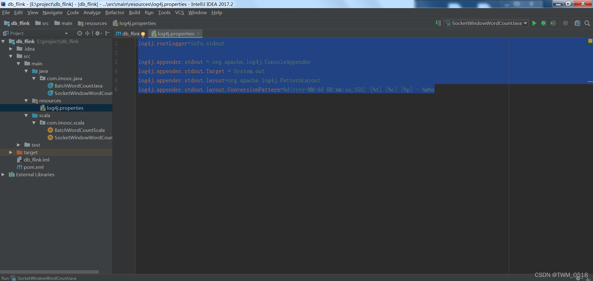
Task: Click main breadcrumb in navigation bar
Action: point(63,23)
